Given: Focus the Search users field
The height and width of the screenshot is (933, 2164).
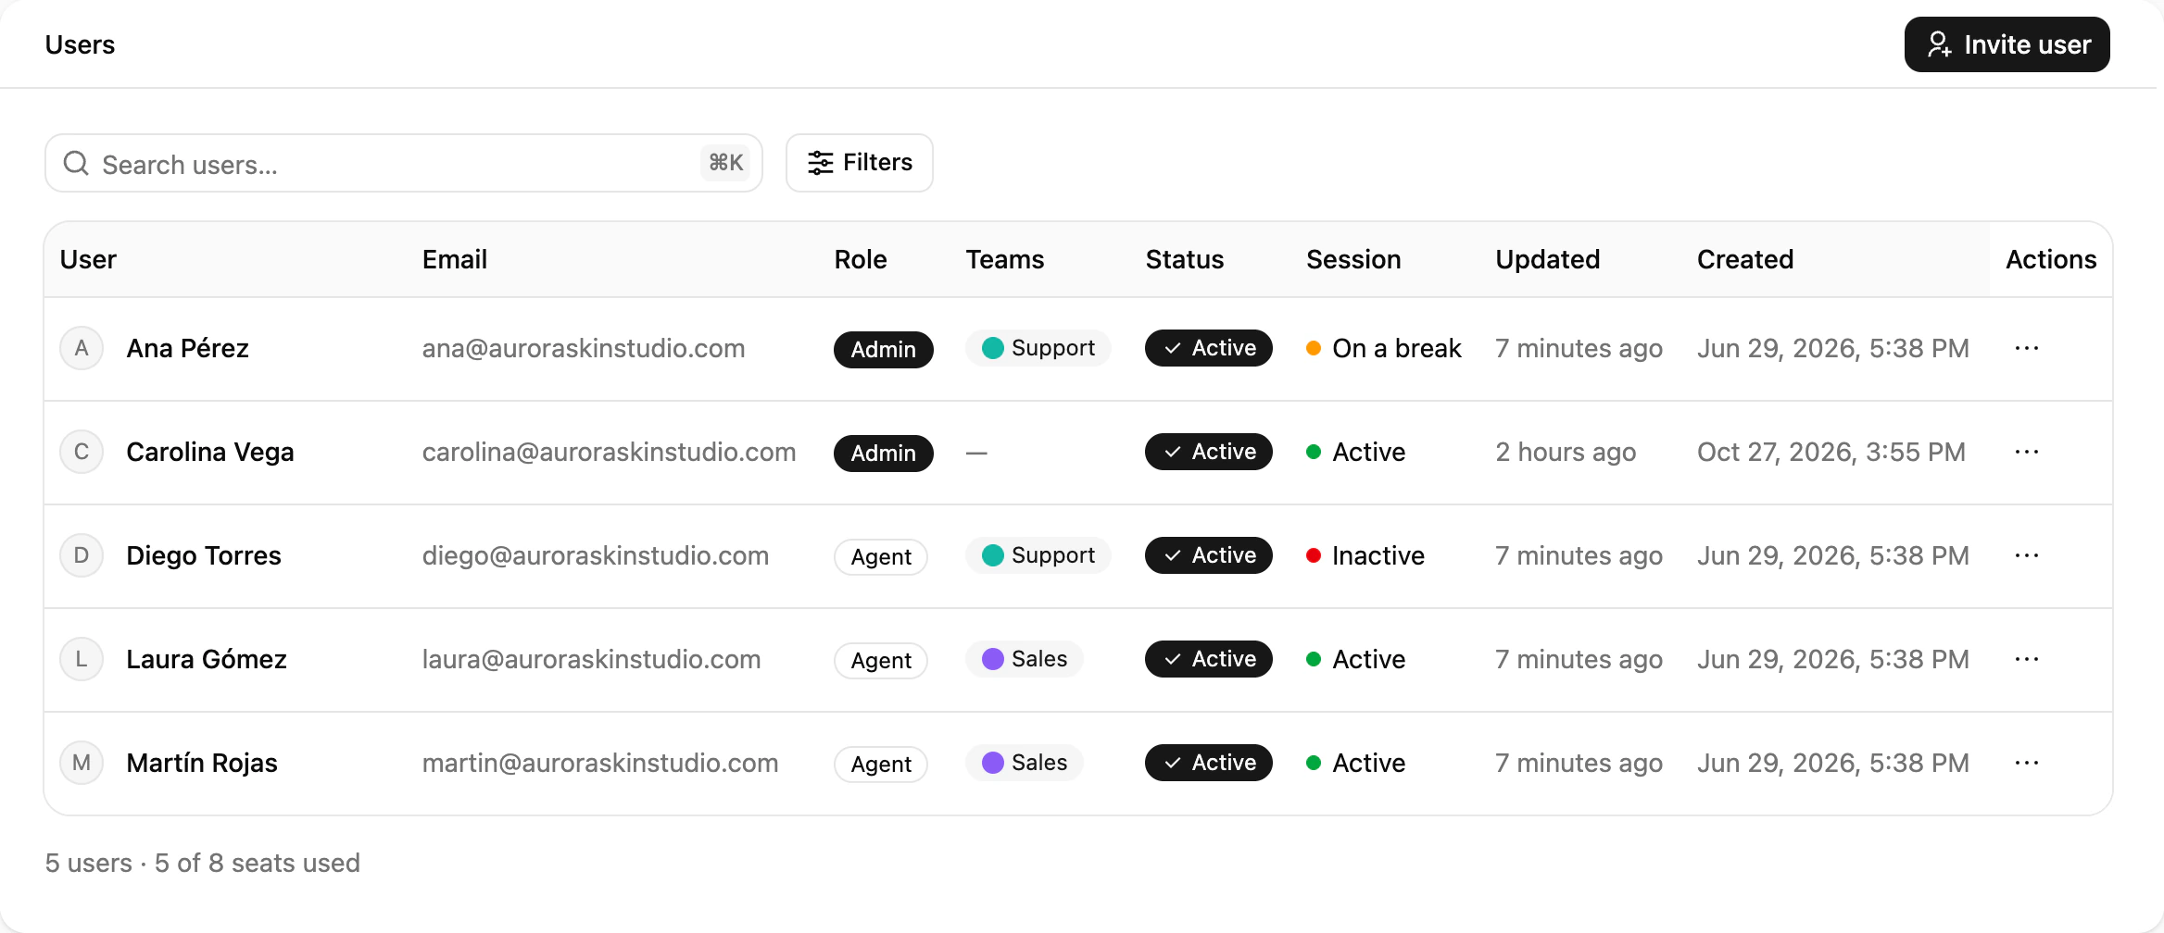Looking at the screenshot, I should point(403,163).
